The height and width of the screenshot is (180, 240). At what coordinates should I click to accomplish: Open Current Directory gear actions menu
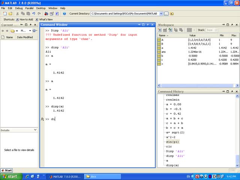click(x=34, y=30)
